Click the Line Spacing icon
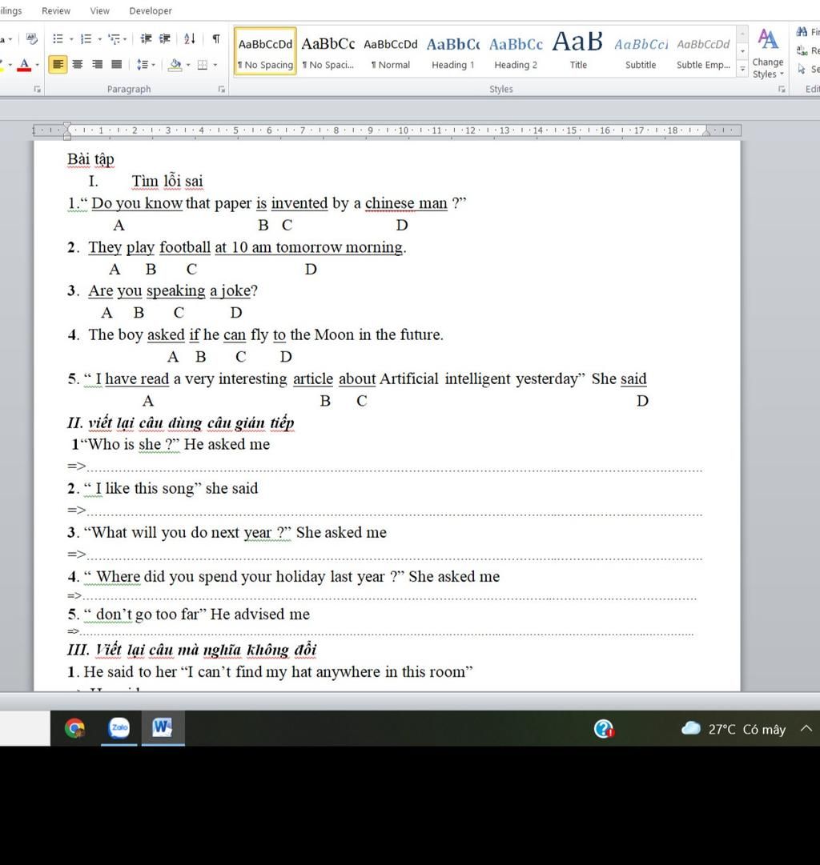Image resolution: width=820 pixels, height=865 pixels. (142, 65)
